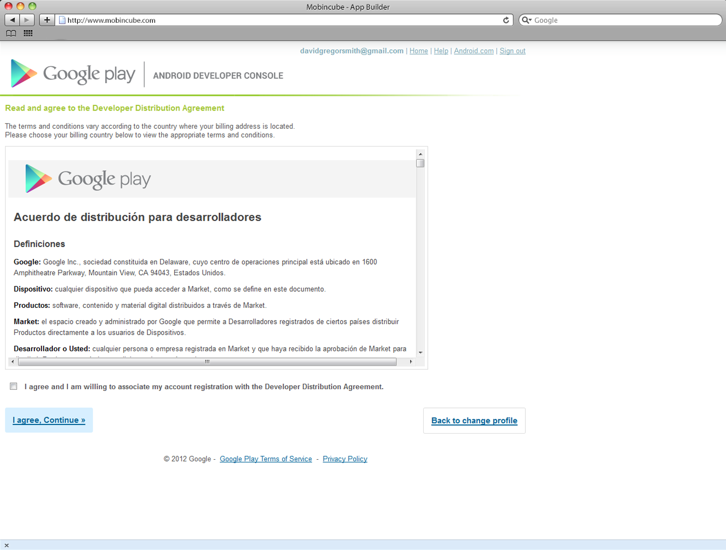Sign out of the developer account
Image resolution: width=726 pixels, height=550 pixels.
pyautogui.click(x=512, y=51)
